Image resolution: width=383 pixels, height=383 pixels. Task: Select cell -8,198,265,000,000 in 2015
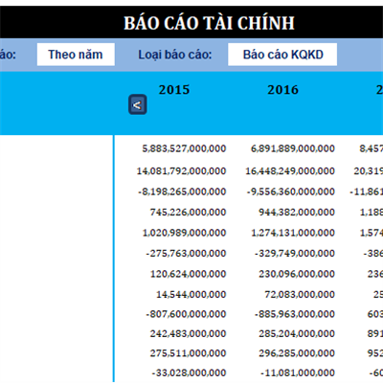coord(182,191)
